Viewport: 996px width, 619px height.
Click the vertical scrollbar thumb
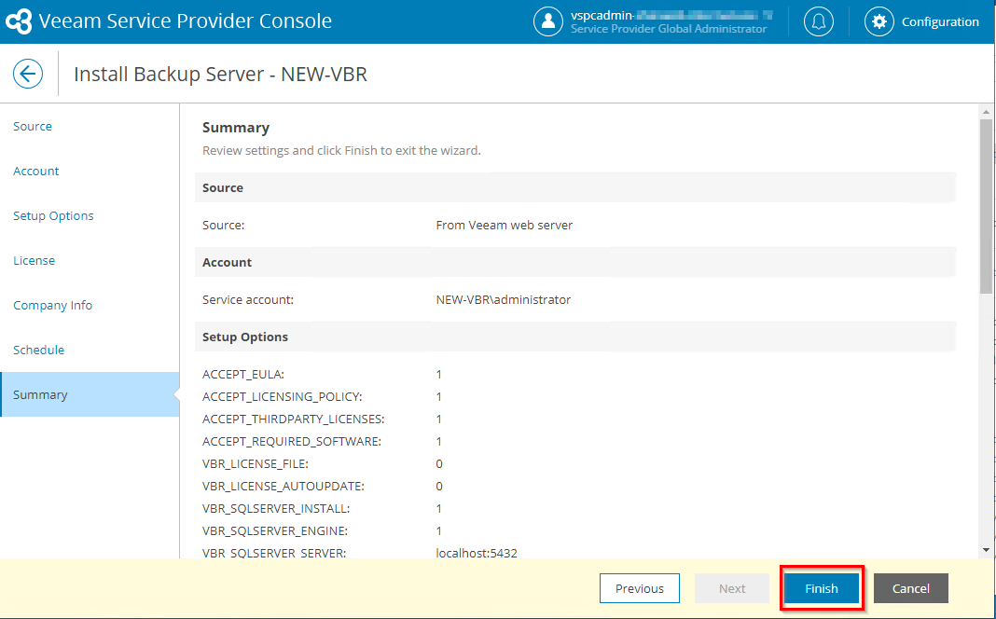(x=986, y=206)
